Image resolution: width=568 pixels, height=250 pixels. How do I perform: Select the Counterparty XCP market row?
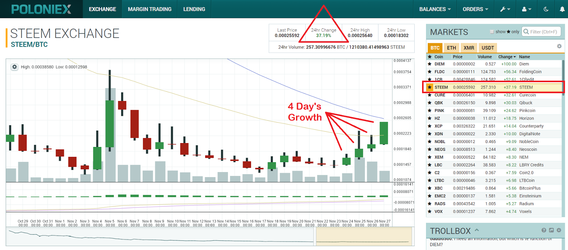(x=494, y=126)
